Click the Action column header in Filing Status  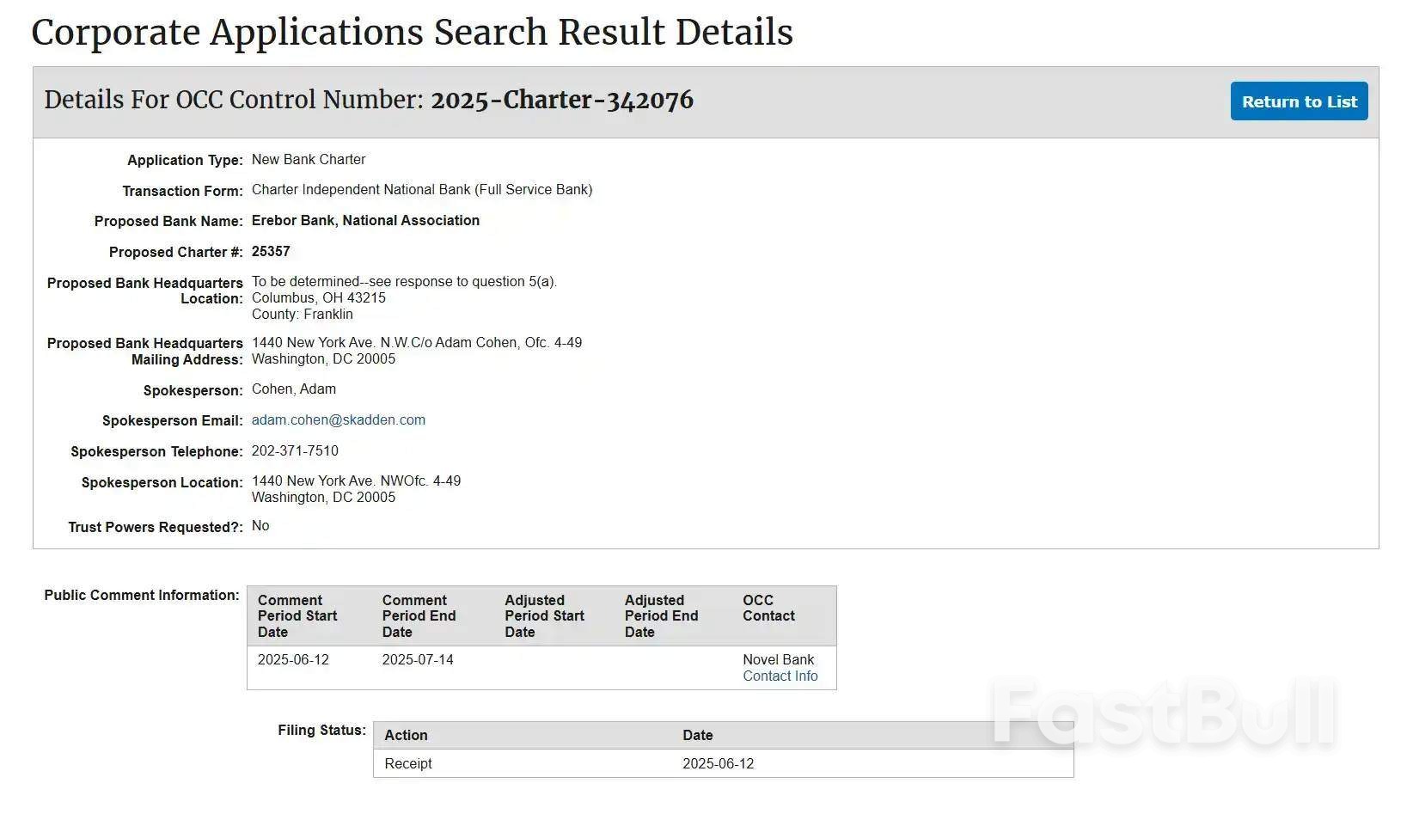click(x=406, y=736)
